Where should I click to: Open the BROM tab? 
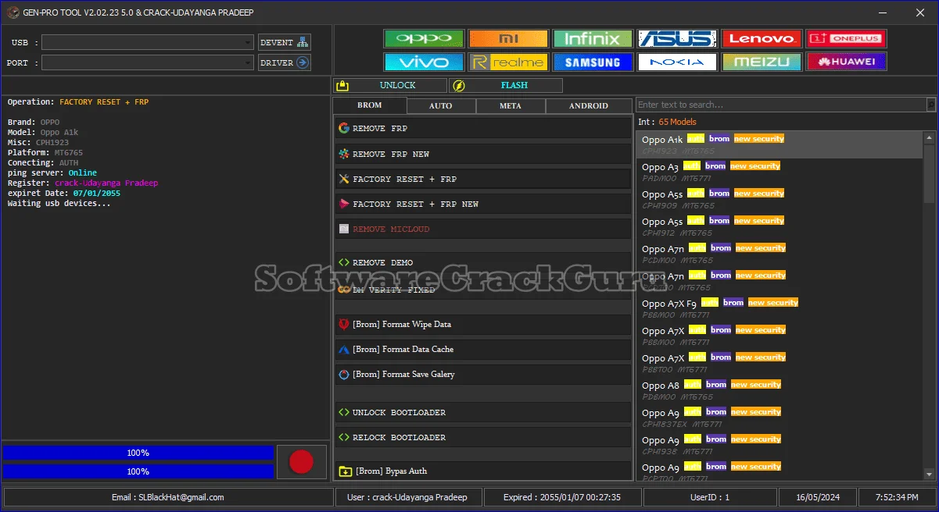tap(370, 105)
